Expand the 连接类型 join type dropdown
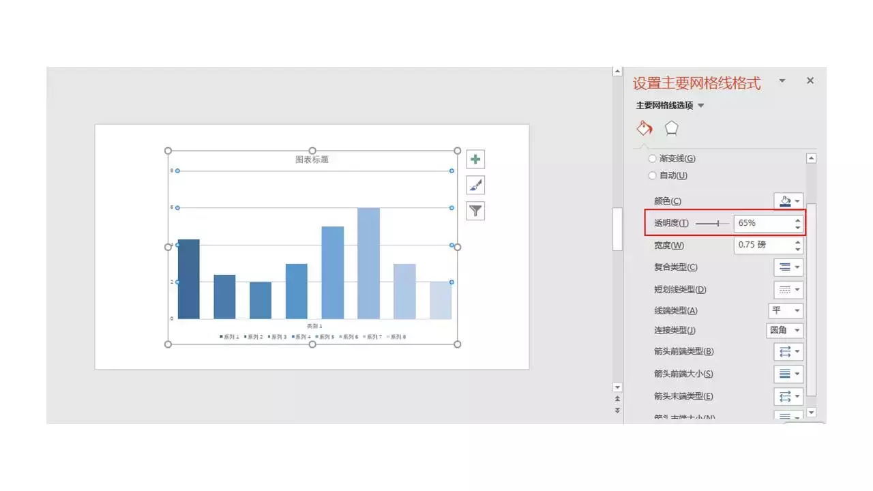This screenshot has height=491, width=873. (x=785, y=331)
